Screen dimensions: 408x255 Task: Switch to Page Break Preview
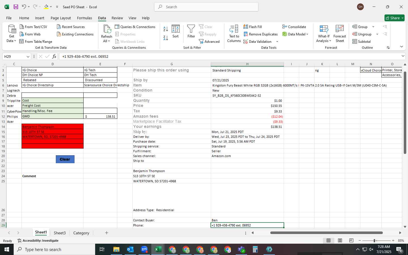pos(351,241)
